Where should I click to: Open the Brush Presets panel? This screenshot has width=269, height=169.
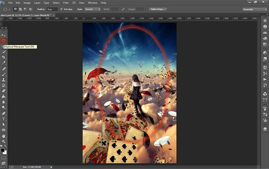click(x=265, y=114)
